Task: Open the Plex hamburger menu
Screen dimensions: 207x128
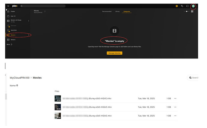Action: pyautogui.click(x=8, y=6)
